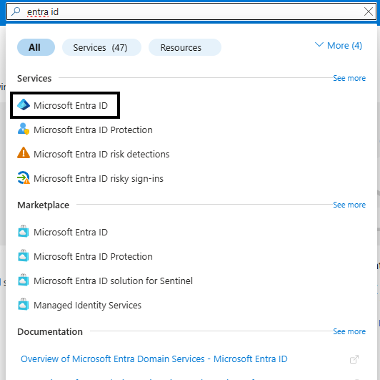This screenshot has width=380, height=380.
Task: Select the risk detections warning triangle icon
Action: 24,153
